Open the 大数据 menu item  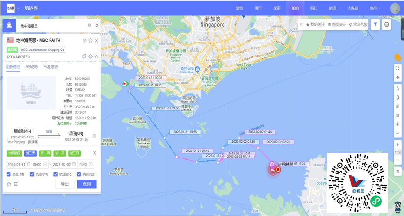[x=353, y=8]
